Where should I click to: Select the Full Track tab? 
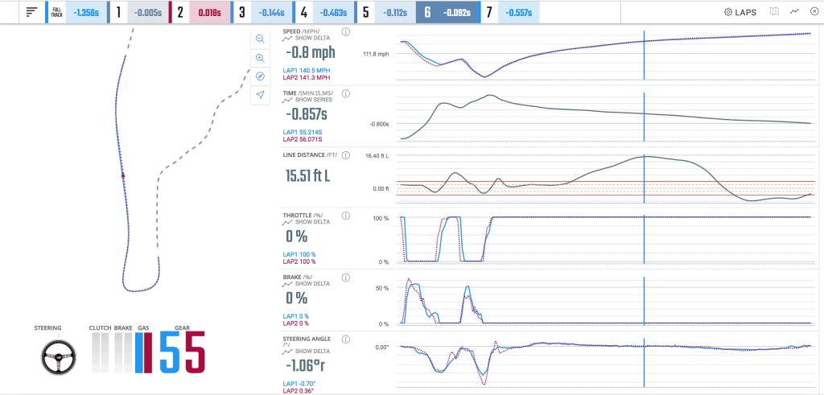coord(76,13)
